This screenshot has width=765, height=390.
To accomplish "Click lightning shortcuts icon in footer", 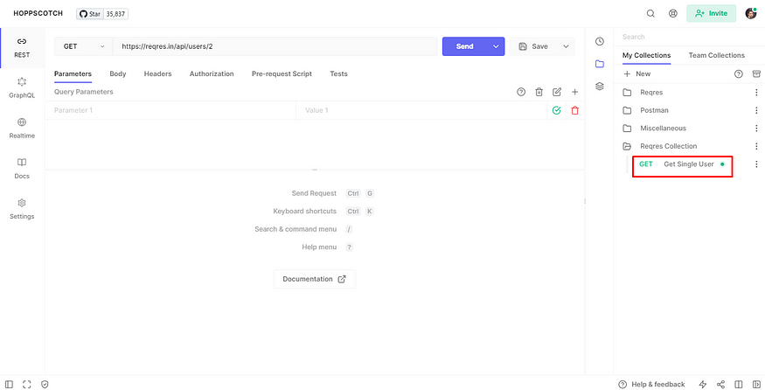I will pos(703,385).
